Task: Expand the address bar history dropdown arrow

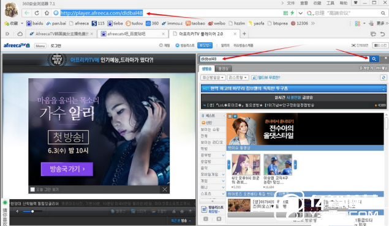Action: (x=300, y=13)
